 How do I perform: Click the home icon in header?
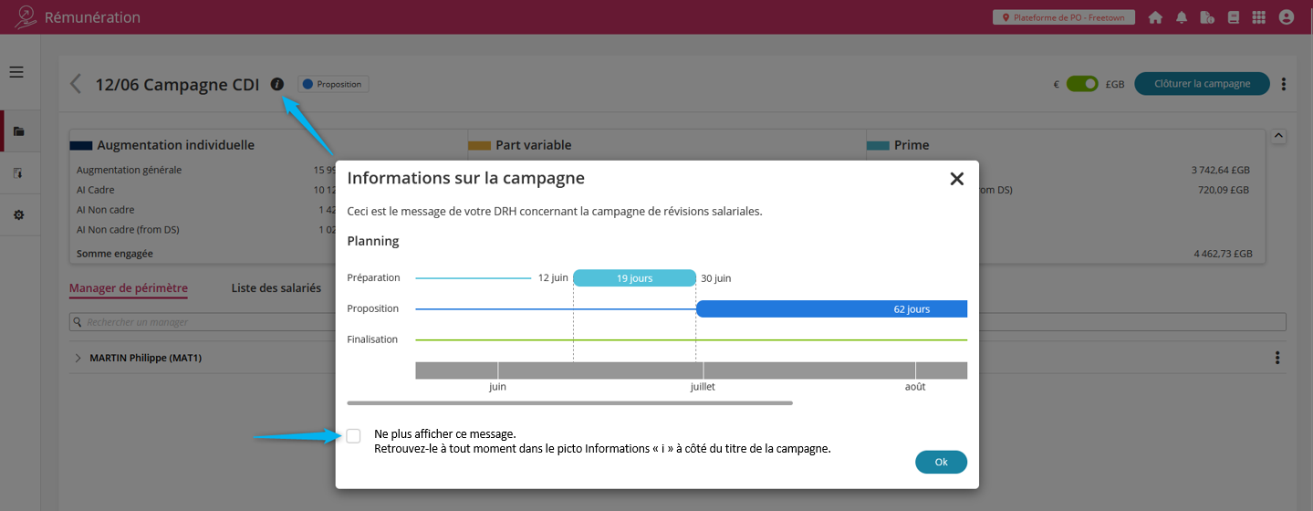click(x=1155, y=17)
